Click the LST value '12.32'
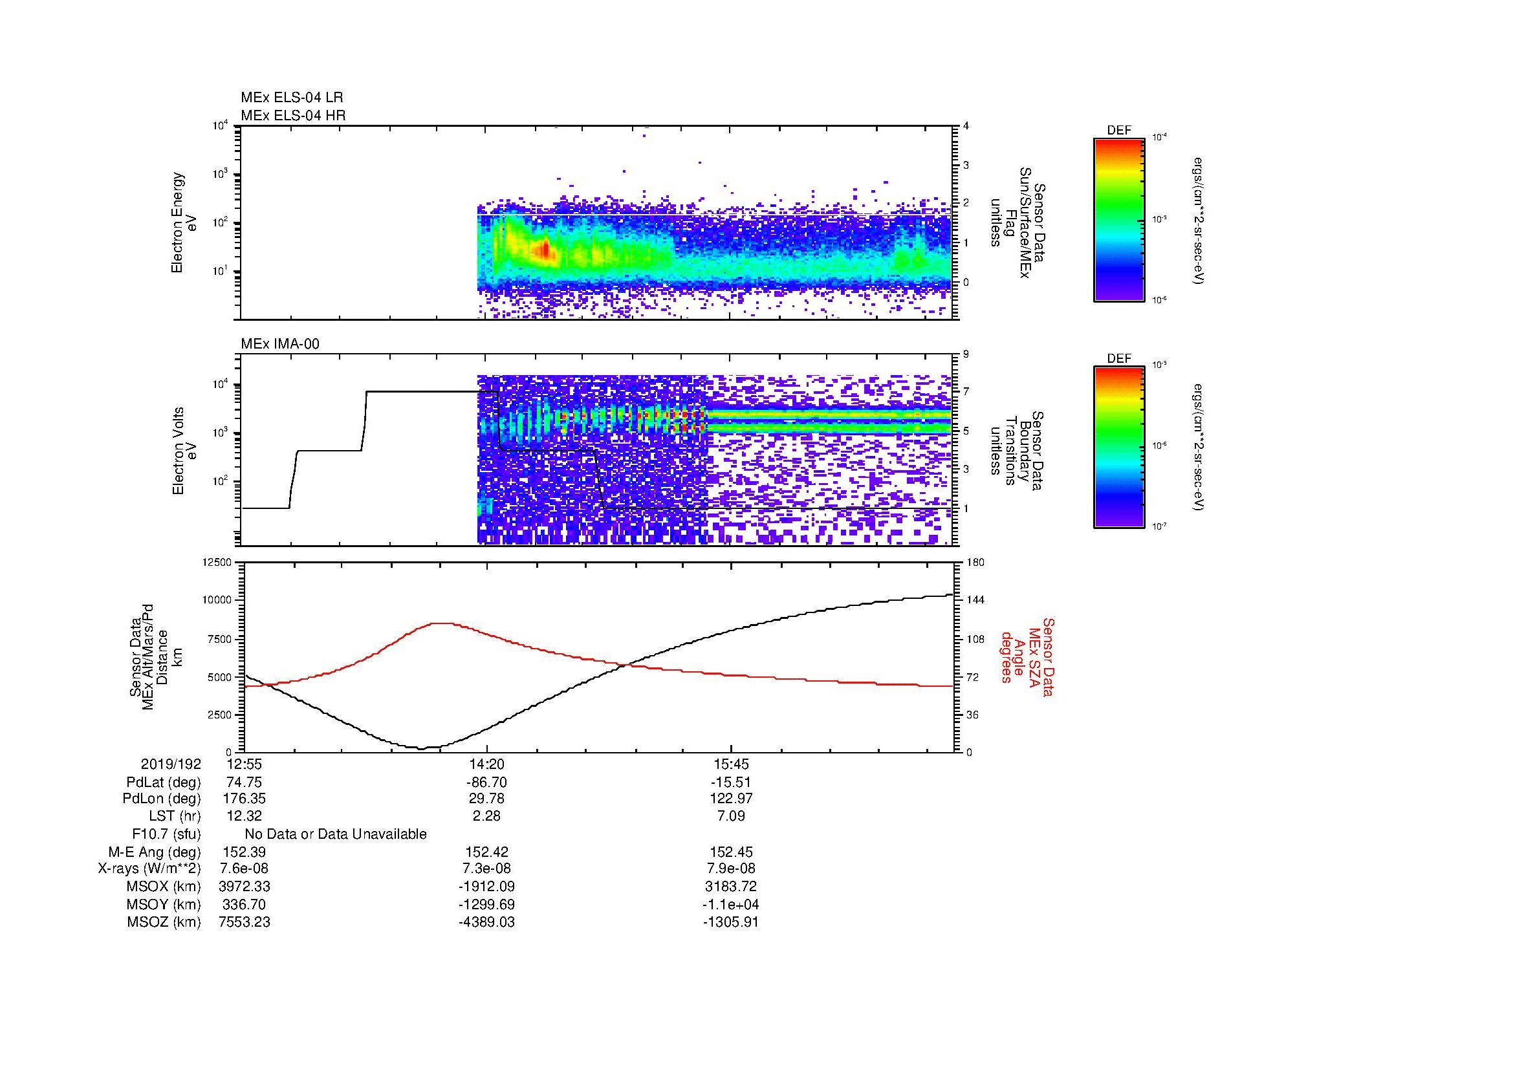1513x1069 pixels. 244,816
